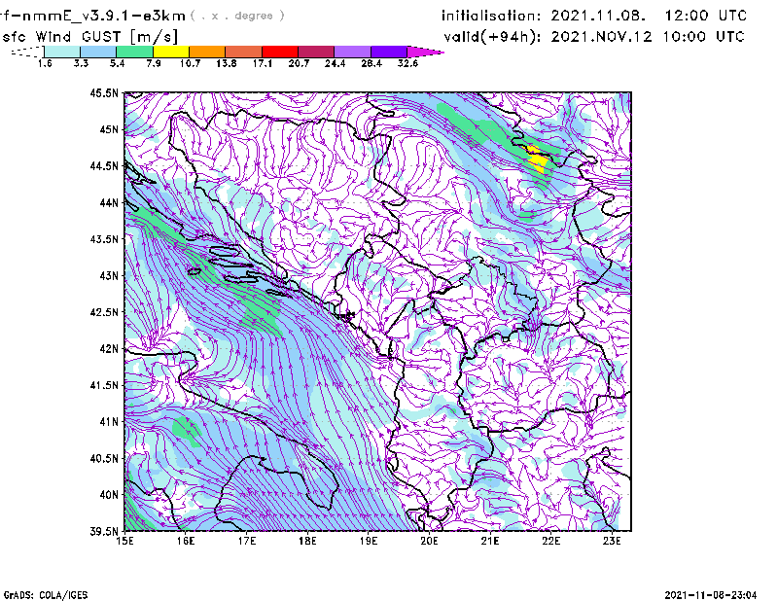This screenshot has height=601, width=778.
Task: Click the legend value "1.6"
Action: [x=45, y=63]
